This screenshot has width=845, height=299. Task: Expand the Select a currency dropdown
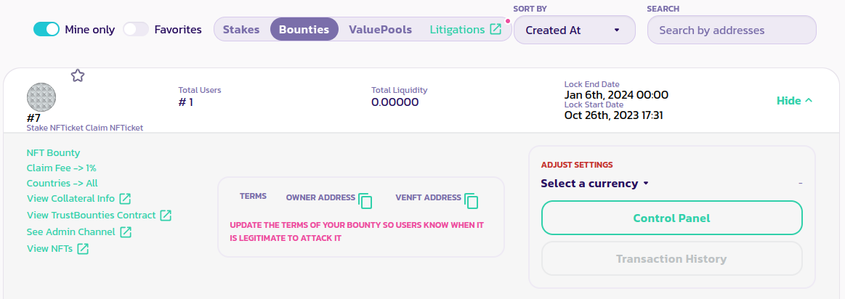pyautogui.click(x=594, y=184)
